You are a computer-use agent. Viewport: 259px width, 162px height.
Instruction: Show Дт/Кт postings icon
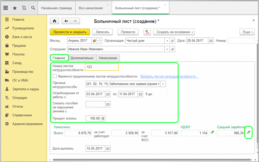(147, 32)
